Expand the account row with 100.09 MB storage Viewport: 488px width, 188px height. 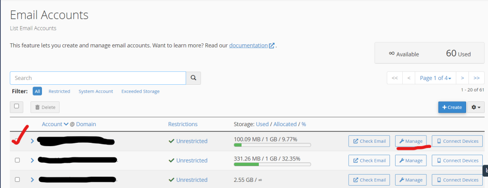(x=32, y=141)
